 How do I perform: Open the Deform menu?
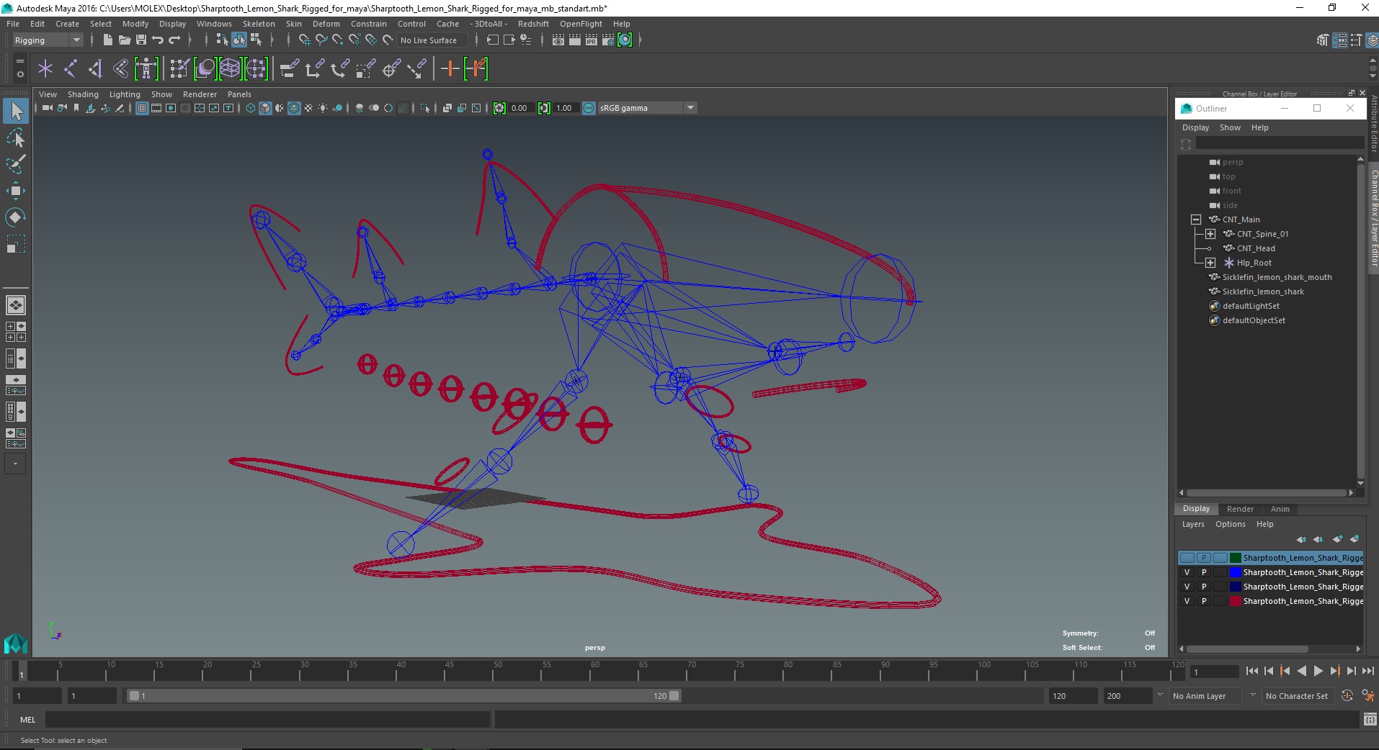pos(326,24)
